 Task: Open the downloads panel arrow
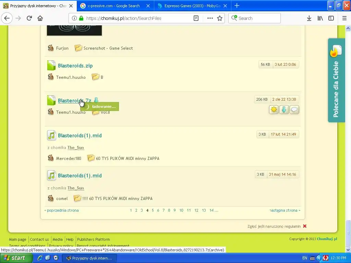(309, 18)
